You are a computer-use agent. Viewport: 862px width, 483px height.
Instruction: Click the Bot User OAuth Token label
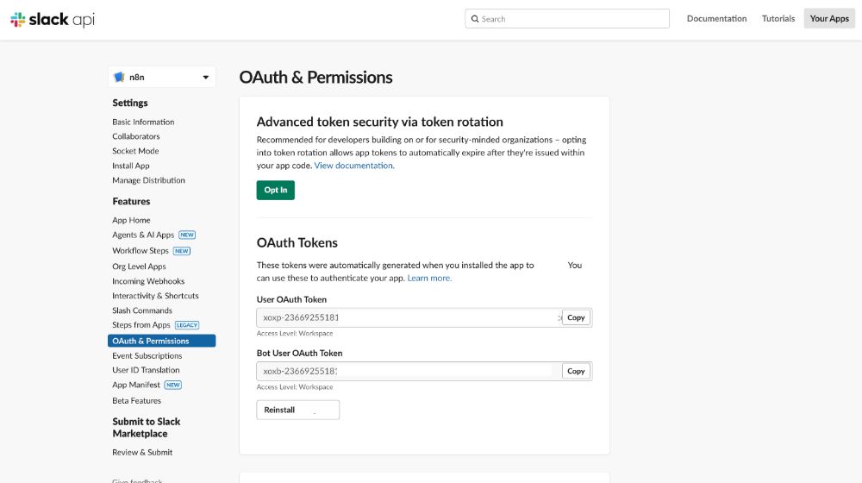click(299, 353)
